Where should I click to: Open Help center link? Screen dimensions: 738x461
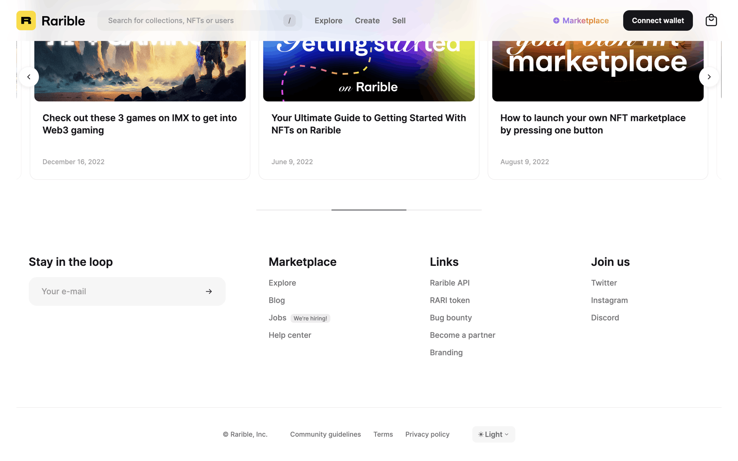pyautogui.click(x=290, y=335)
